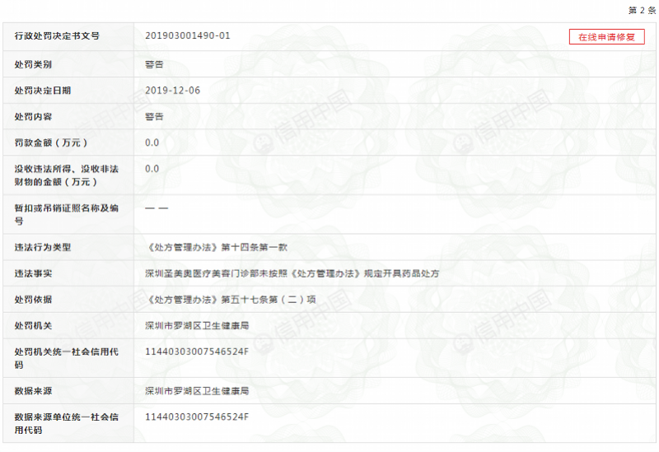Click the 罚款金额（万元） label
Image resolution: width=659 pixels, height=452 pixels.
click(51, 142)
